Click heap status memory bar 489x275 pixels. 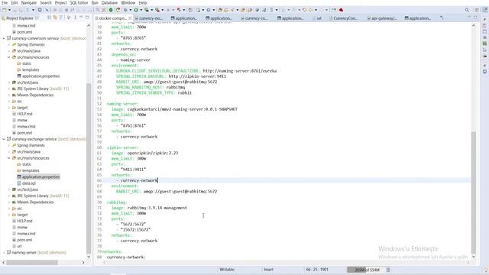pyautogui.click(x=367, y=270)
